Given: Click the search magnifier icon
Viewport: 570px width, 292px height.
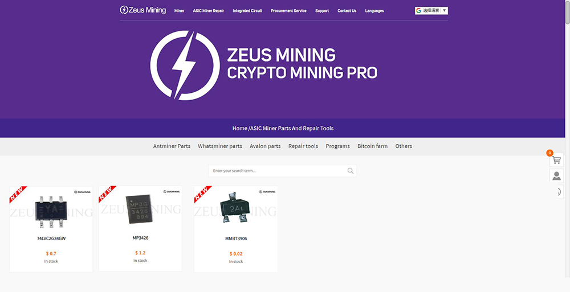Looking at the screenshot, I should 351,171.
